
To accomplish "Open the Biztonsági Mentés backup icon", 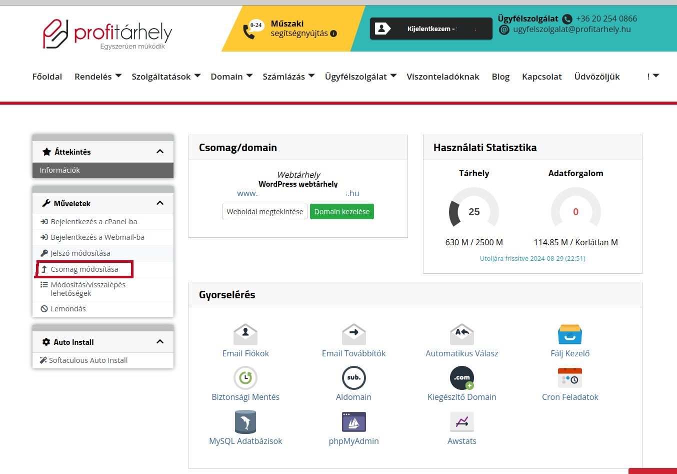I will point(245,378).
